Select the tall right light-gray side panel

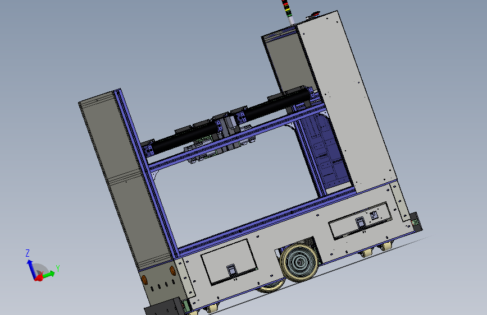point(348,101)
